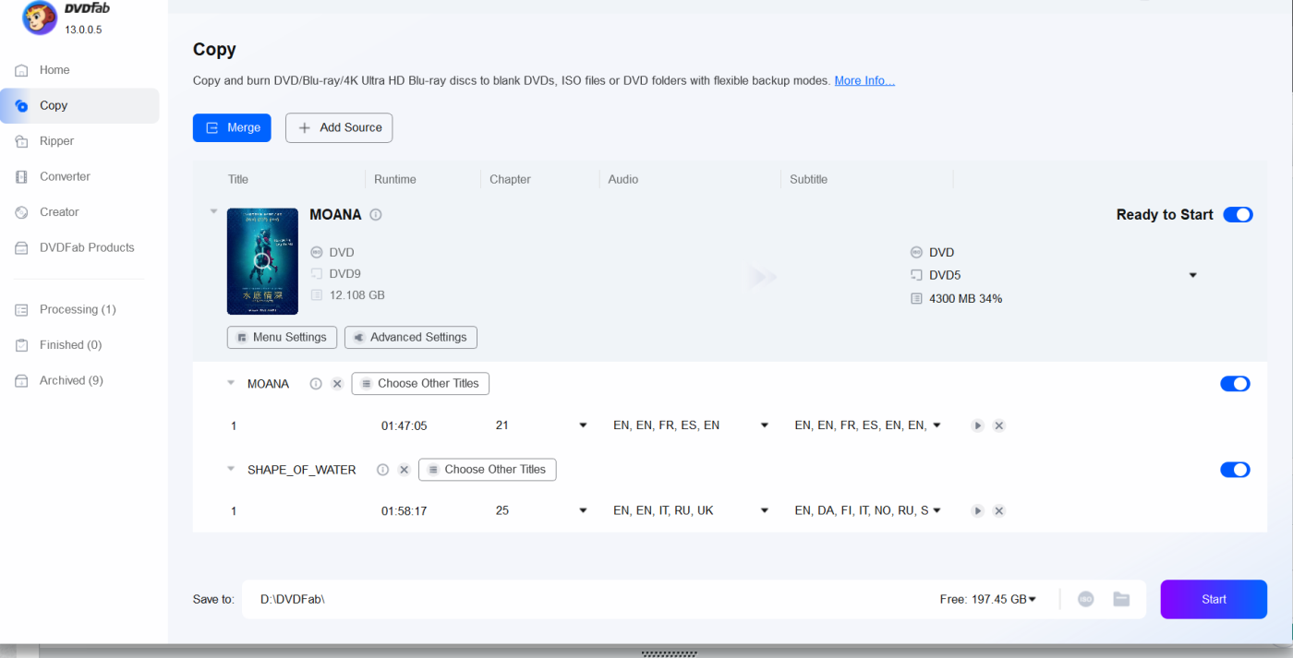This screenshot has height=658, width=1293.
Task: Remove SHAPE_OF_WATER title with X icon
Action: (404, 470)
